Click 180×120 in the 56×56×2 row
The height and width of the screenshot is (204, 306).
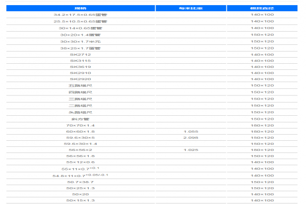pos(262,150)
